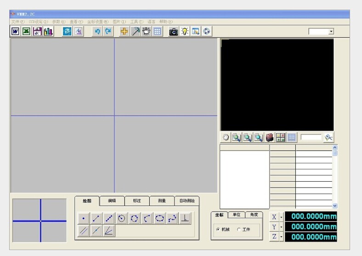This screenshot has height=256, width=362.
Task: Select the multi-point circle drawing tool
Action: point(134,218)
